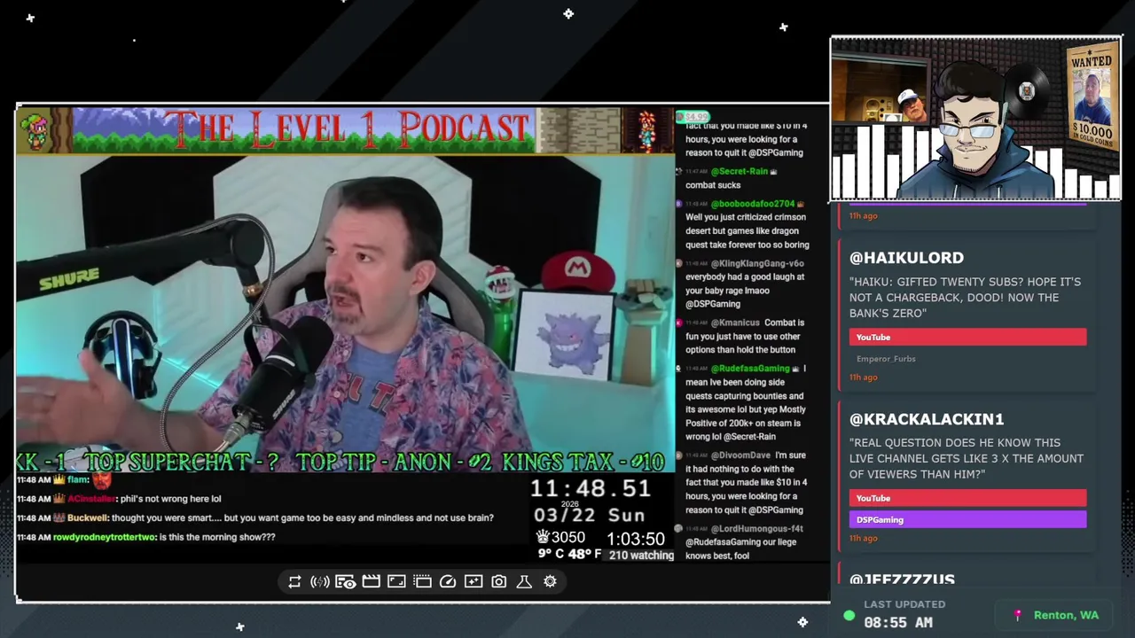The image size is (1135, 638).
Task: Click the rowdyrodneytrottertwo chat message
Action: [146, 537]
